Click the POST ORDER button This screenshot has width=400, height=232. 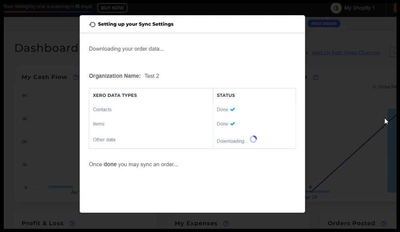coord(324,24)
